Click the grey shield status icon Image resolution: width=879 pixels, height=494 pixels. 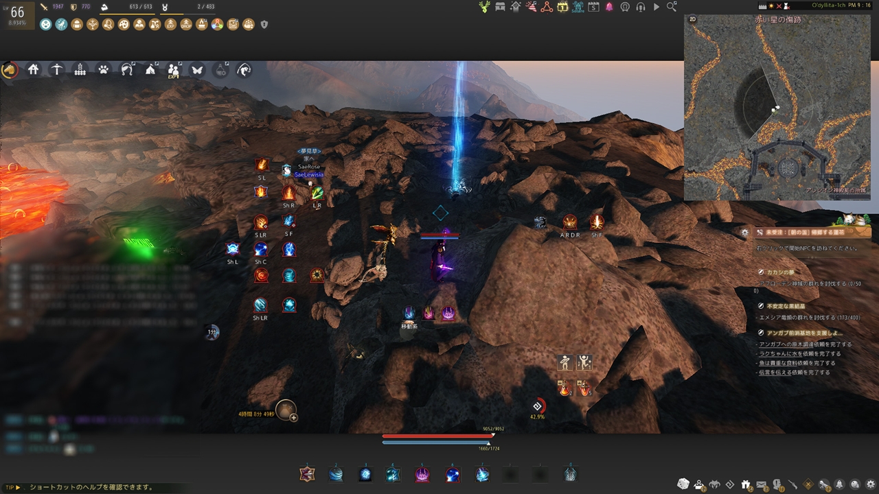tap(264, 25)
